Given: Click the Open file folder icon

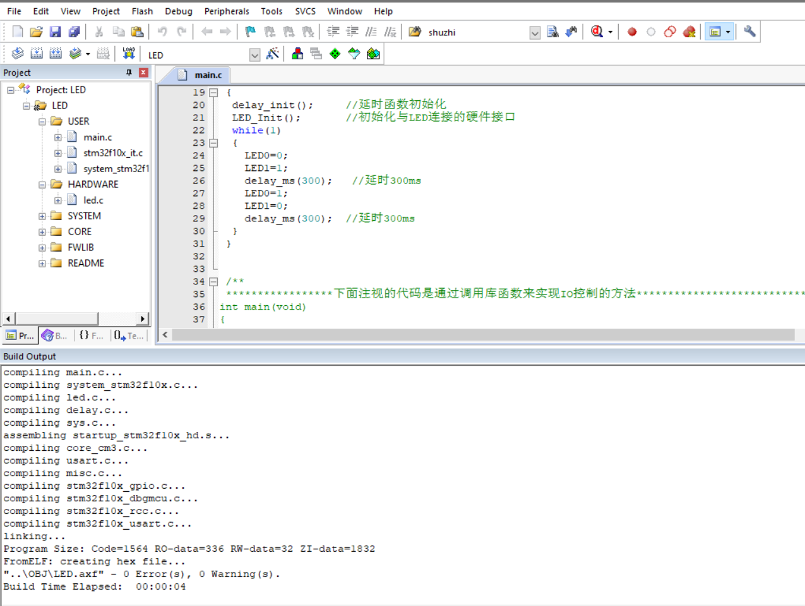Looking at the screenshot, I should point(36,32).
